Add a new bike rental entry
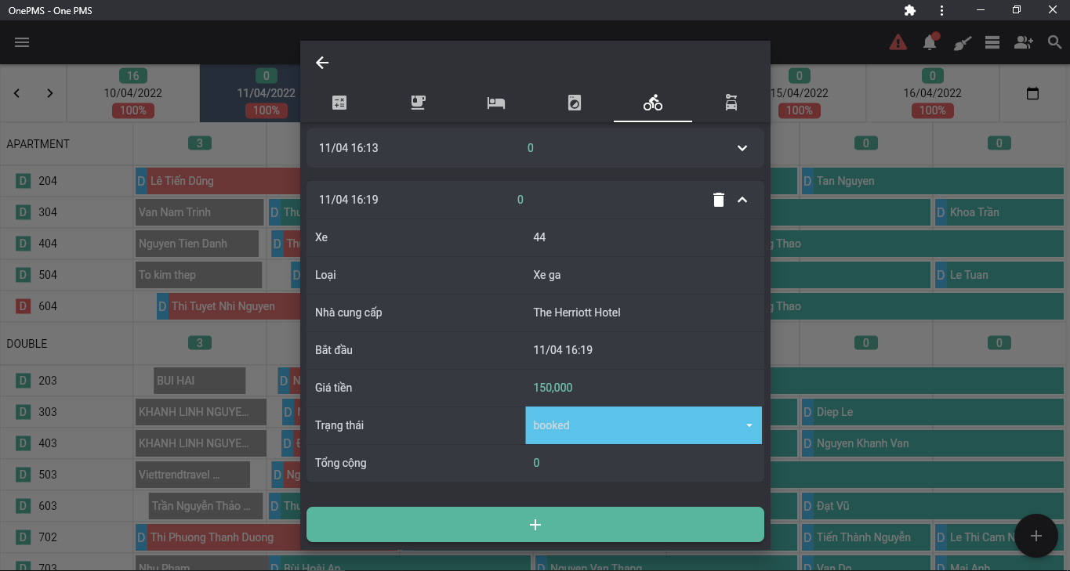 click(535, 525)
